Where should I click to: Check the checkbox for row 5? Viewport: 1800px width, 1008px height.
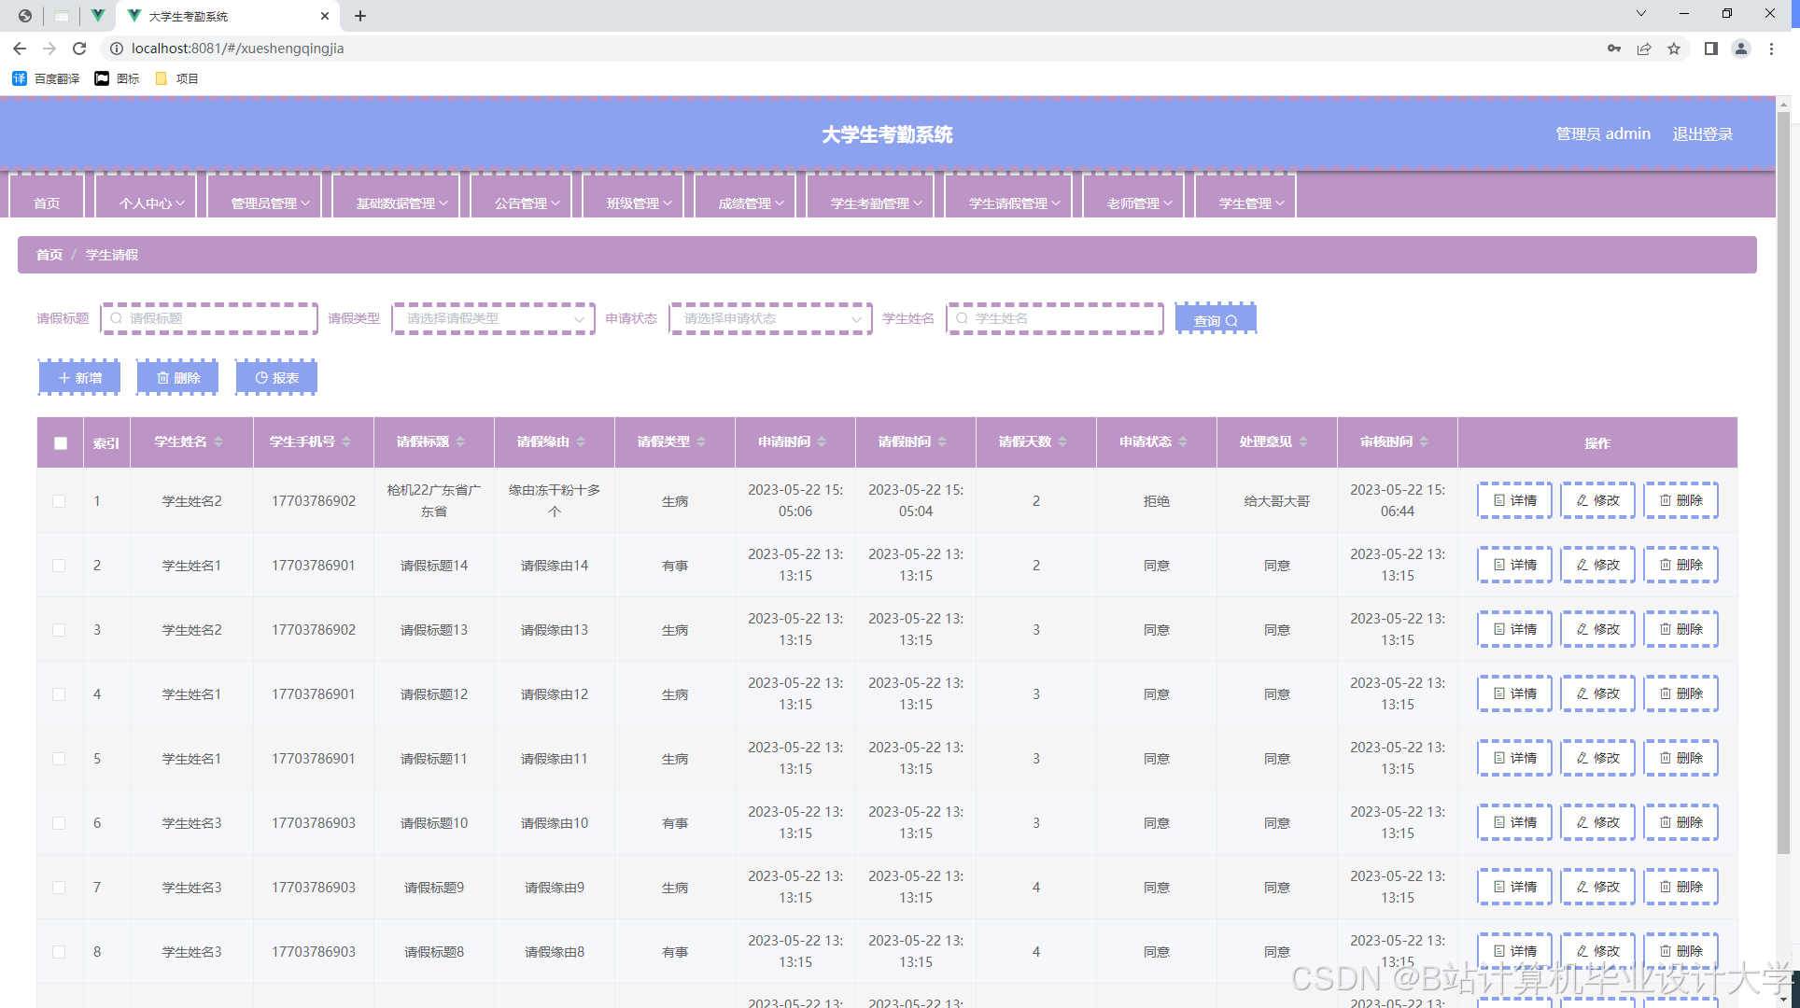(x=59, y=759)
